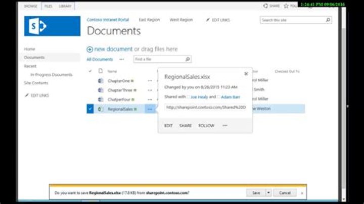The height and width of the screenshot is (204, 364).
Task: Click the Joe Healy link
Action: (x=199, y=96)
